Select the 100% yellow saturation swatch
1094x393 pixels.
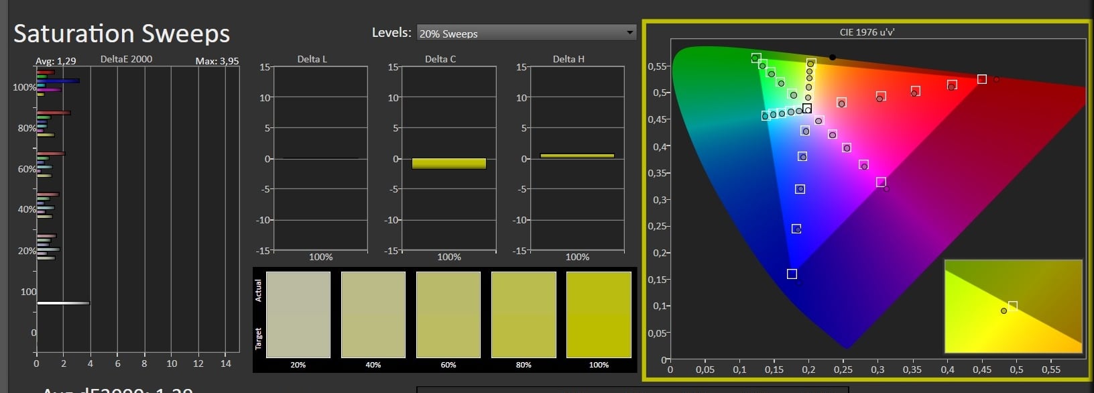(599, 315)
